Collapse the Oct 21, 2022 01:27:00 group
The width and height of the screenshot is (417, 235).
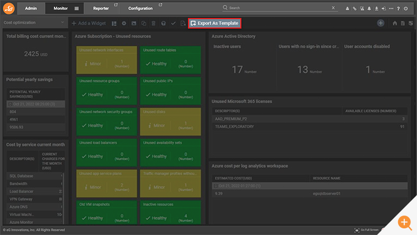216,186
